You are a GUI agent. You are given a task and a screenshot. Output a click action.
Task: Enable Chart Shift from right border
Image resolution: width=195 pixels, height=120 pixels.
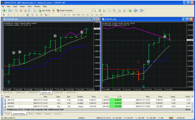point(124,11)
